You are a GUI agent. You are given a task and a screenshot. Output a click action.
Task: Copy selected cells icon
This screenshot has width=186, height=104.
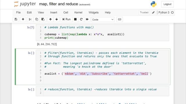[37, 19]
